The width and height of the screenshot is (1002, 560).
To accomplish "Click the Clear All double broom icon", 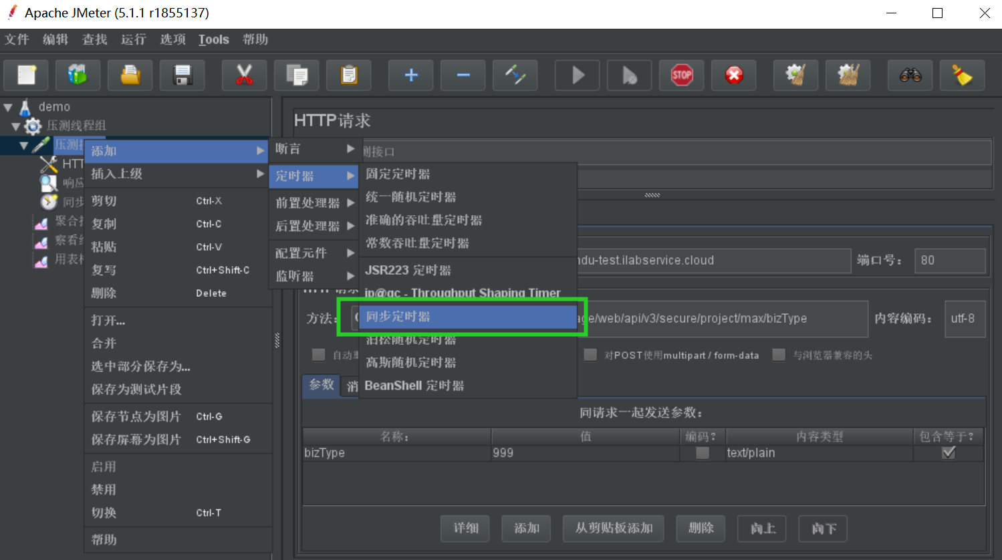I will 848,75.
